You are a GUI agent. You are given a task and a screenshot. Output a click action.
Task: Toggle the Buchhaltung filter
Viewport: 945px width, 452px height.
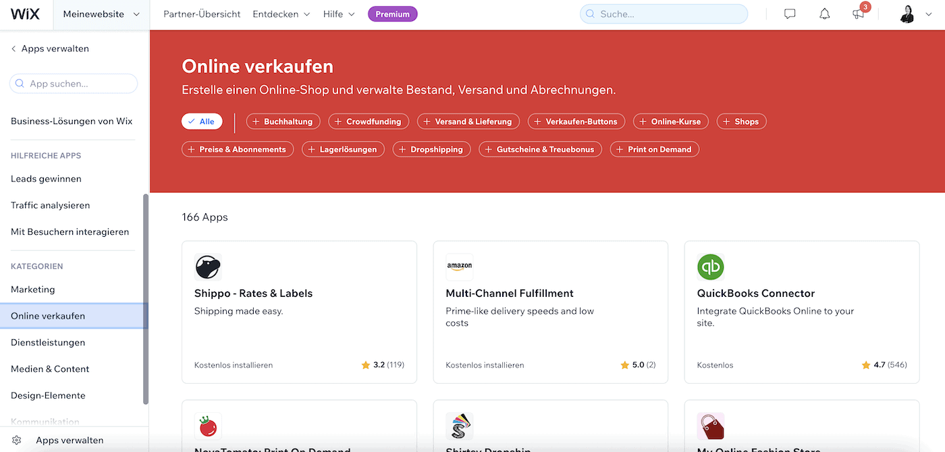(283, 121)
